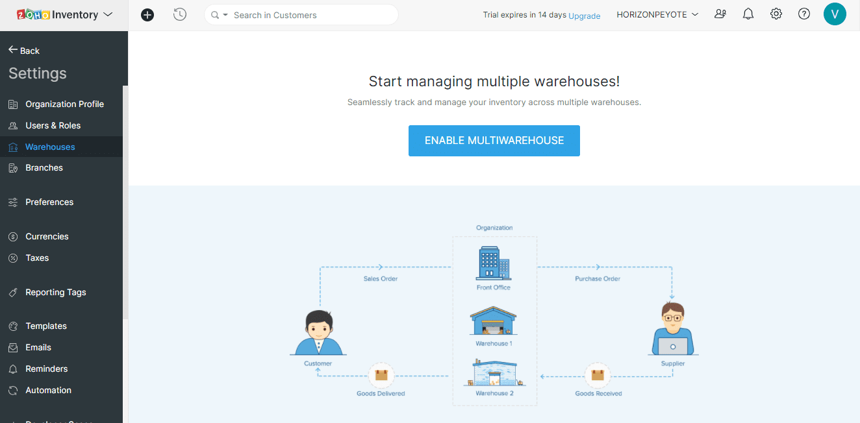This screenshot has width=860, height=423.
Task: Open the user avatar V profile
Action: coord(835,14)
